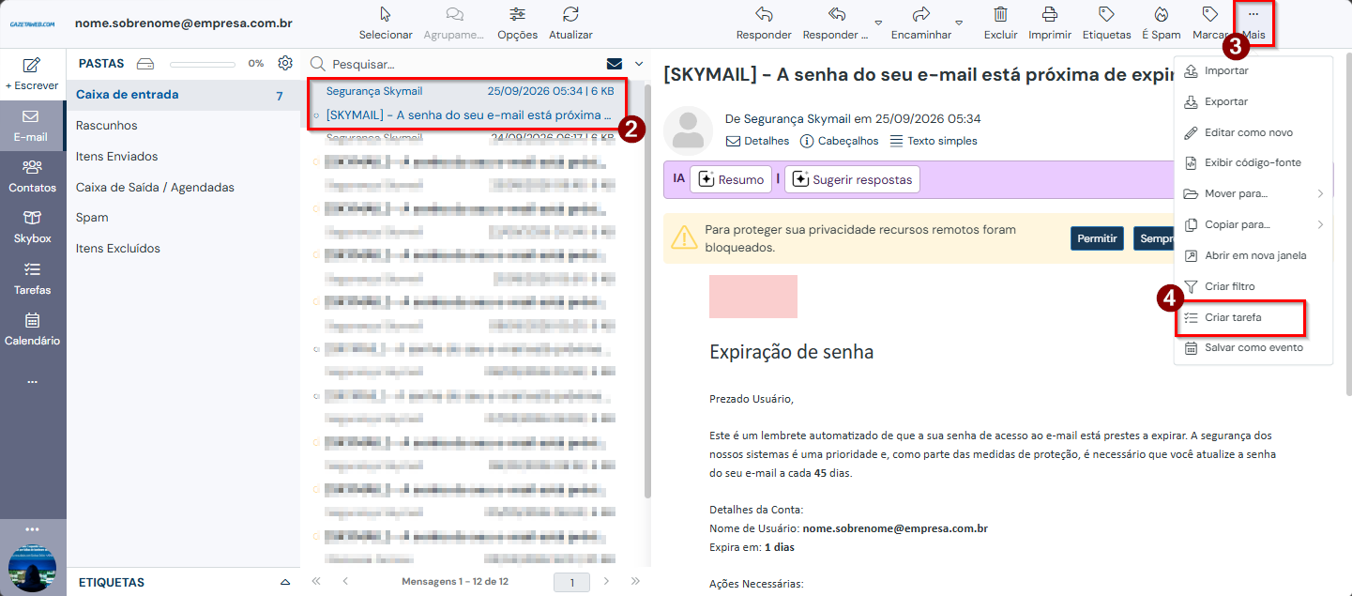Open Caixa de entrada folder
Viewport: 1352px width, 596px height.
click(183, 95)
